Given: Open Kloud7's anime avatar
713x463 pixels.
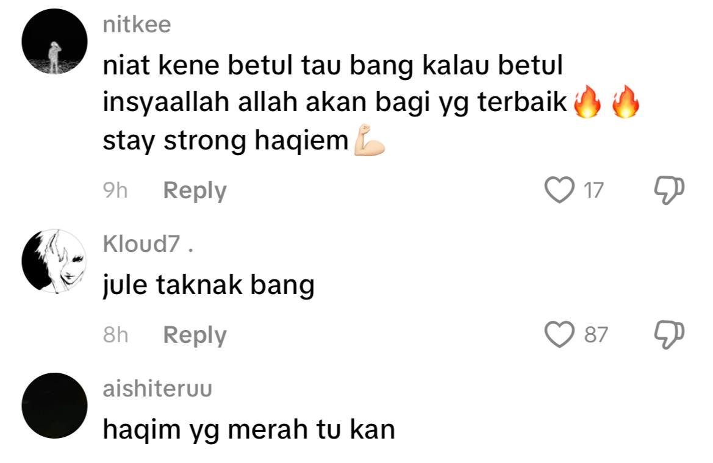Looking at the screenshot, I should [x=54, y=260].
